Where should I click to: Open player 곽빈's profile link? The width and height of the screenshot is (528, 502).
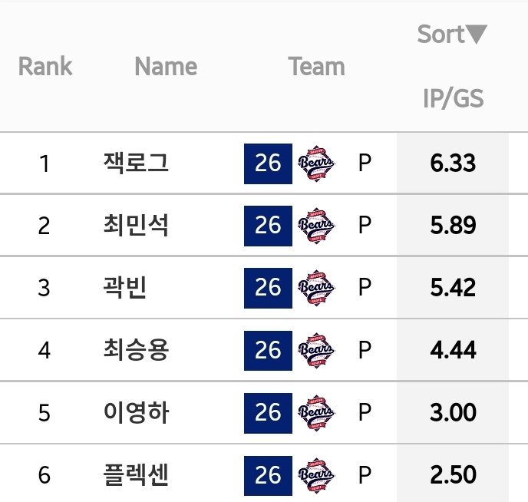tap(124, 288)
